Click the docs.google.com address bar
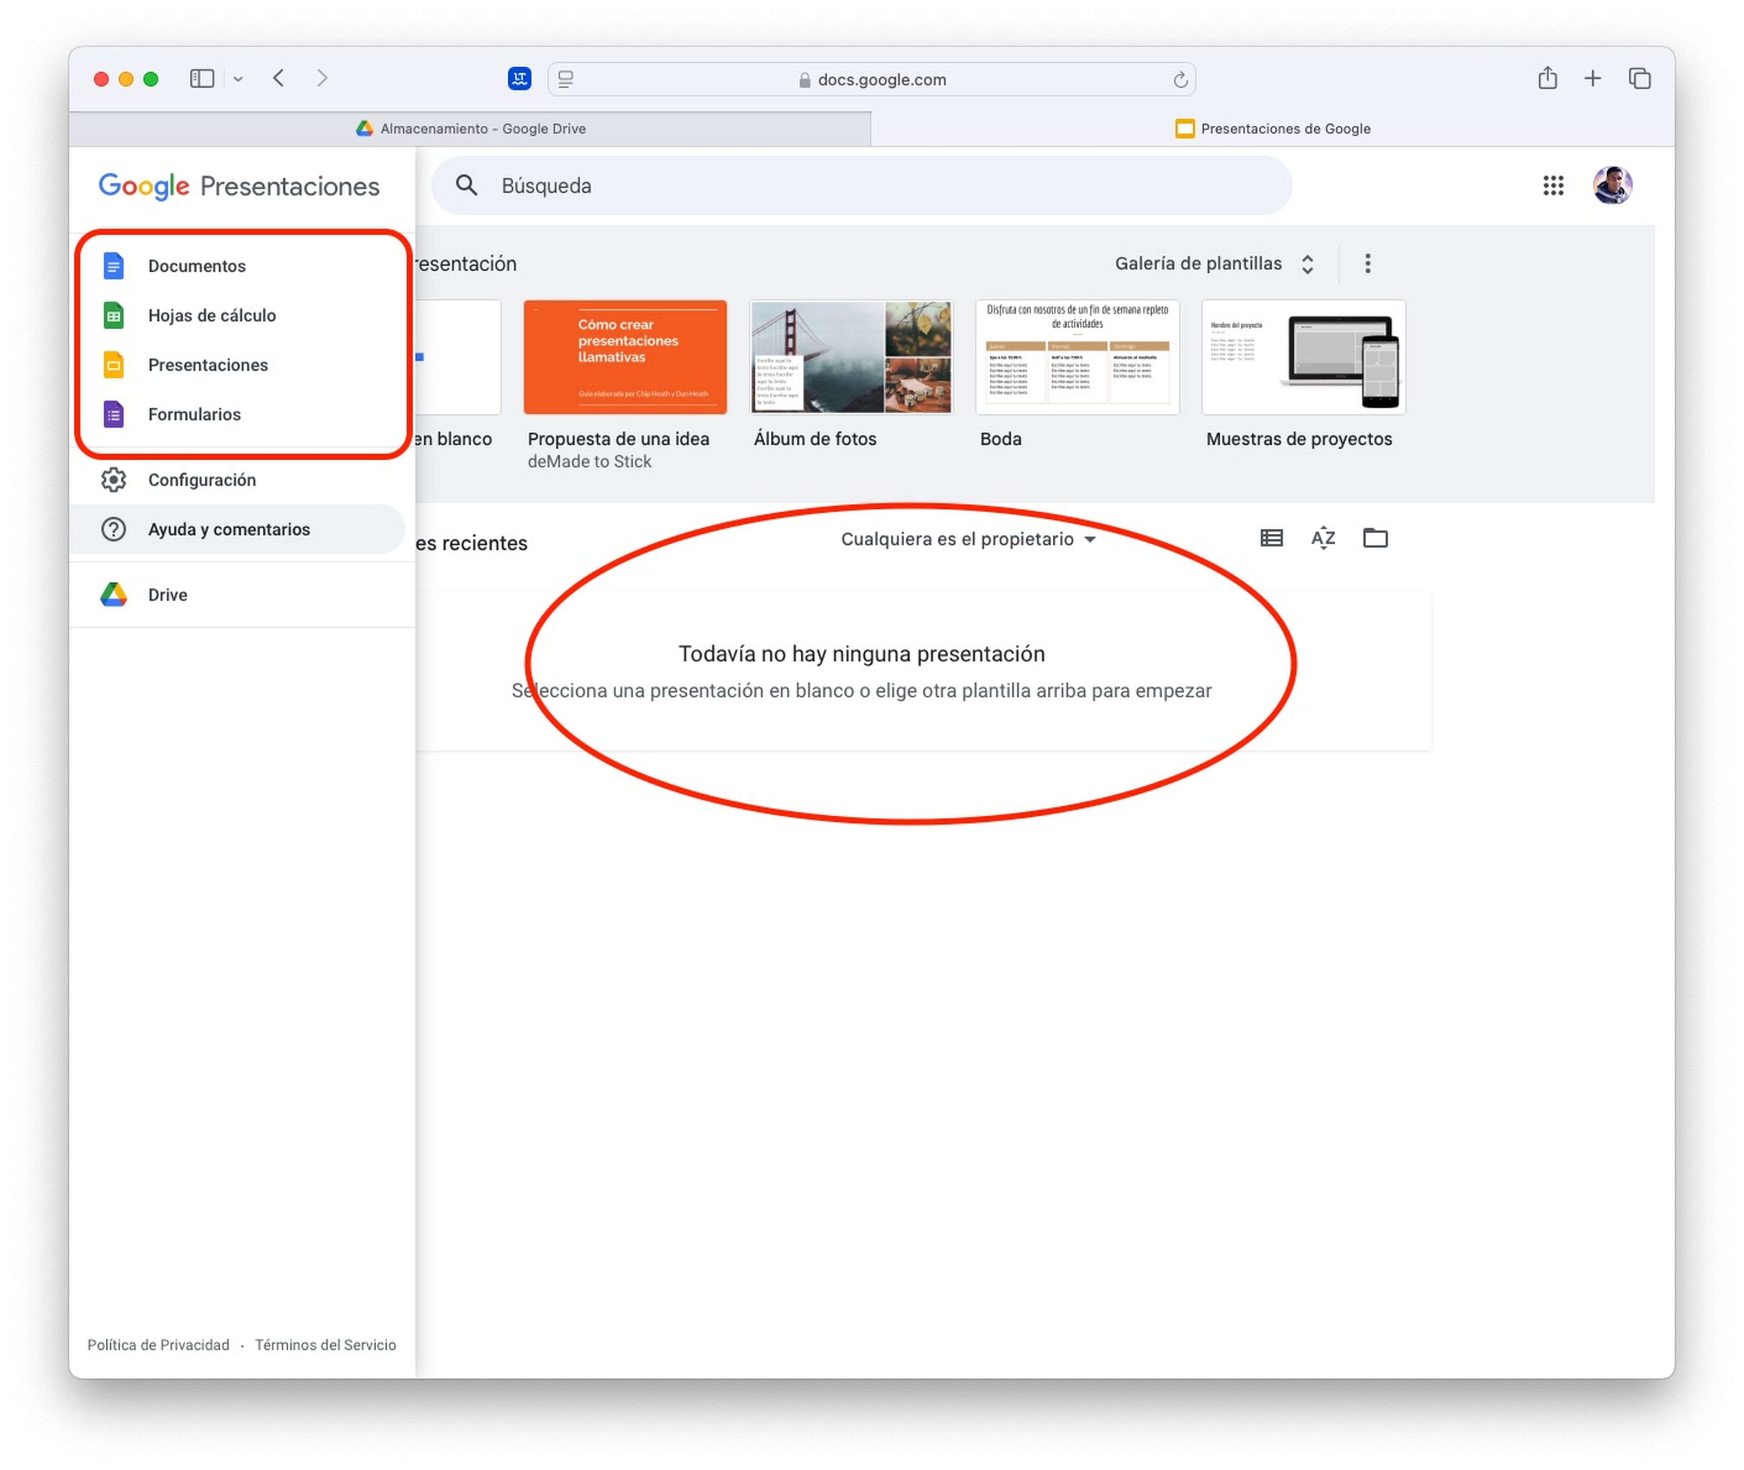 pos(872,79)
